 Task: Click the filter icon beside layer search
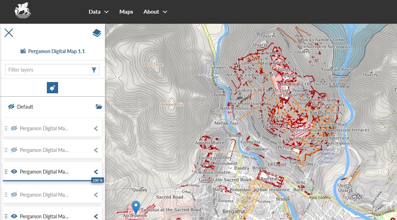pos(94,69)
